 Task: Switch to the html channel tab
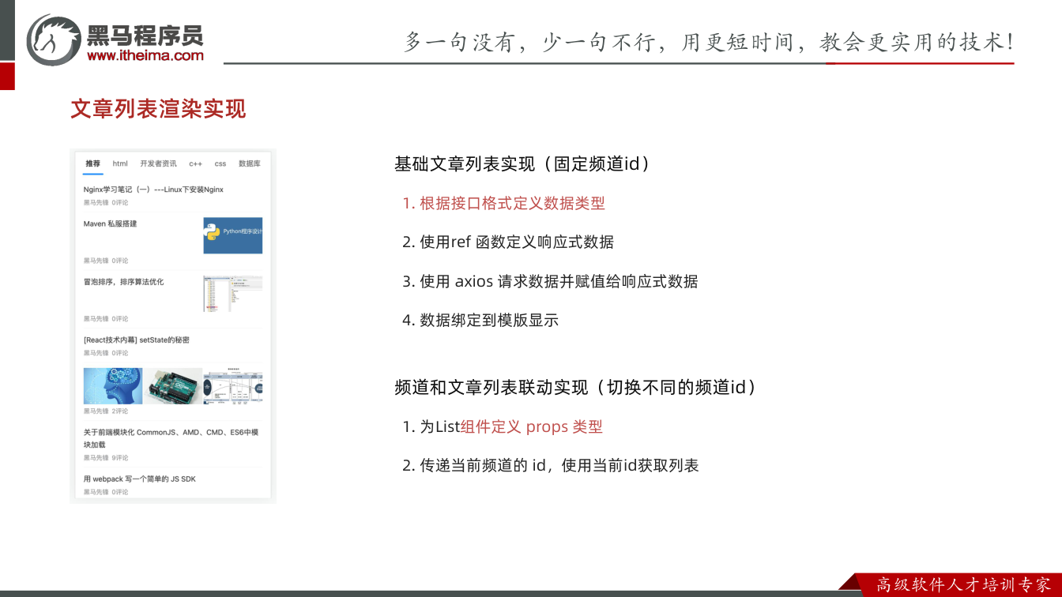tap(120, 163)
